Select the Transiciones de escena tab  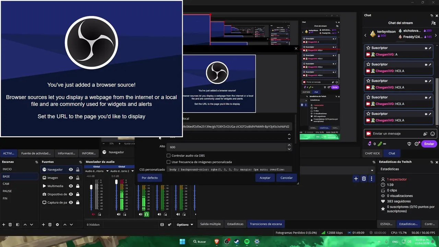pos(266,224)
